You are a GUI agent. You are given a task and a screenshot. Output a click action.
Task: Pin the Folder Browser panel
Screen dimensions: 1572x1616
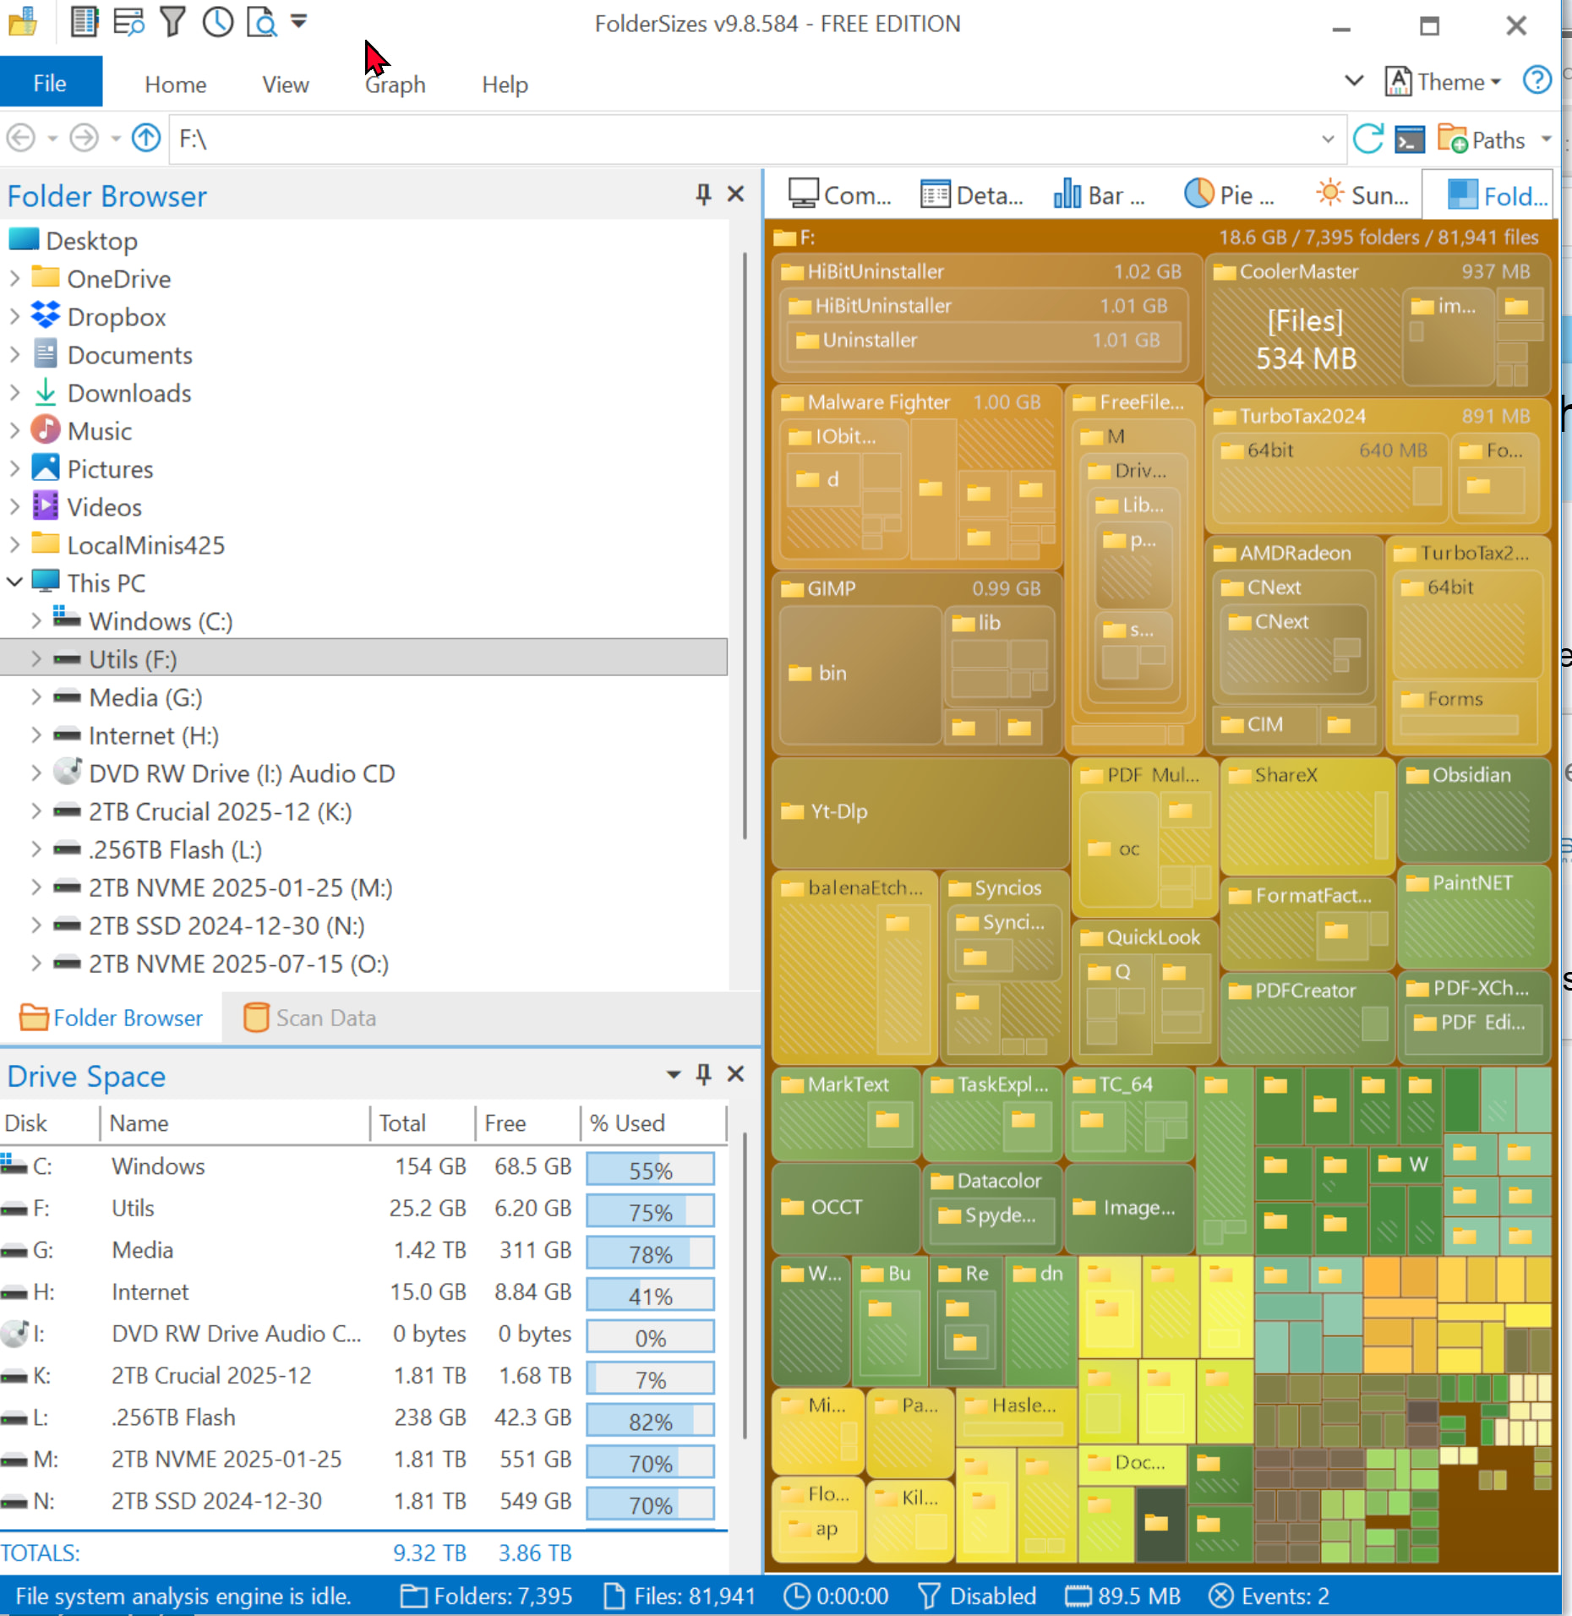click(702, 195)
